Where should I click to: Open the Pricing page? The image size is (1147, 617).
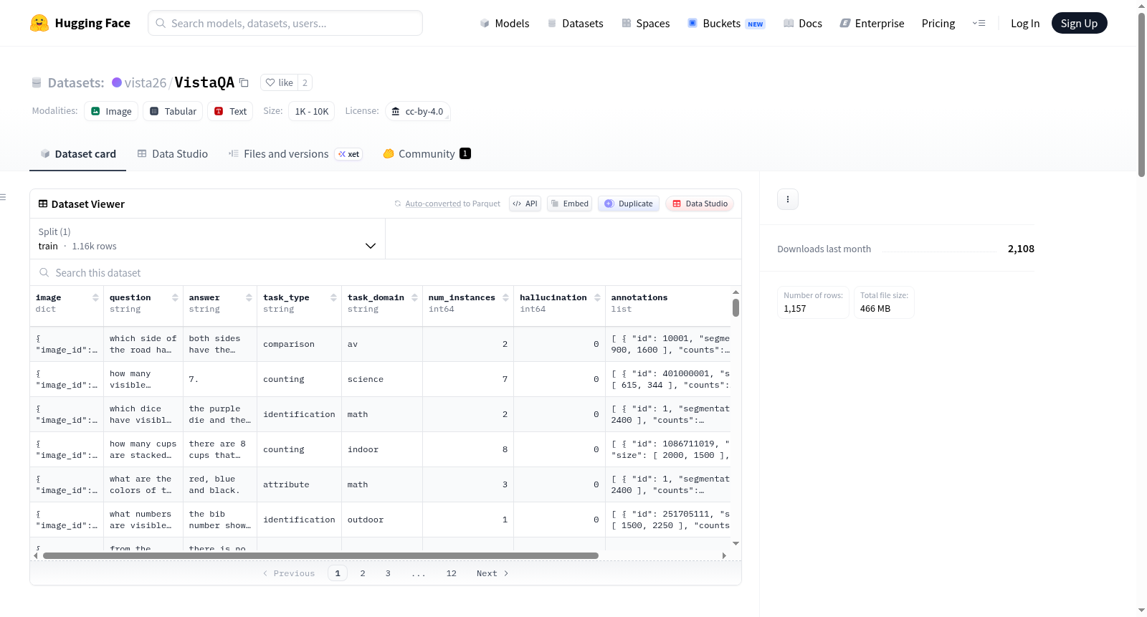[938, 24]
